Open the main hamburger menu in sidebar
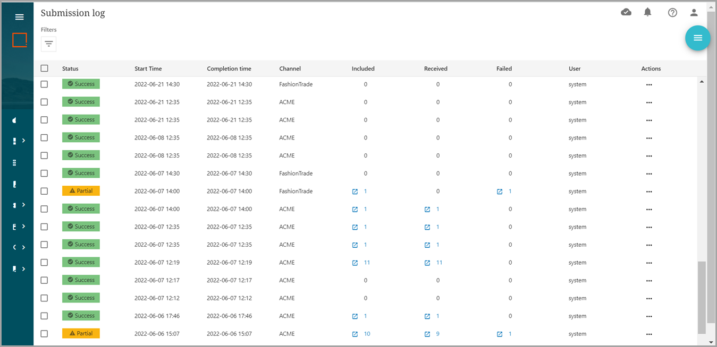Screen dimensions: 717x347 [20, 17]
